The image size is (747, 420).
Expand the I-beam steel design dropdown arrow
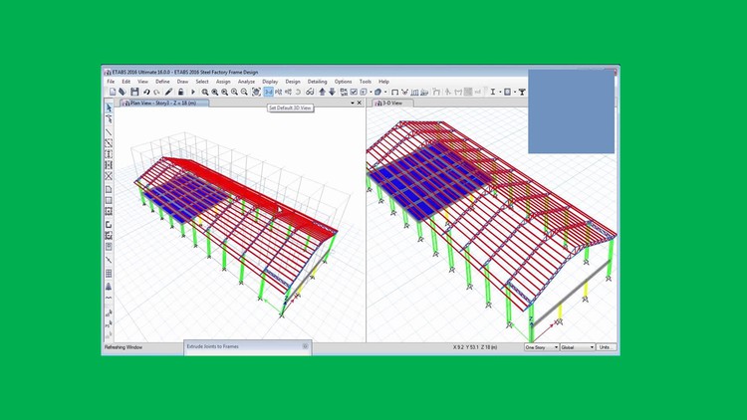click(500, 92)
